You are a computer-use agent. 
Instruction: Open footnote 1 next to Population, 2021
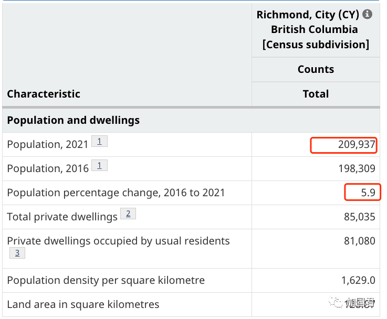point(99,141)
